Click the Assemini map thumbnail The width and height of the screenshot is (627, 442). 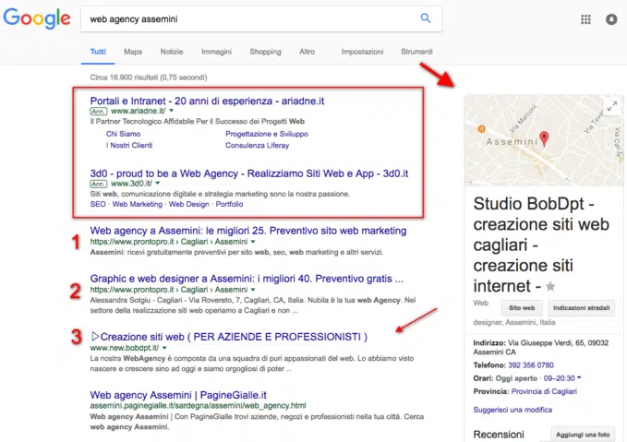coord(543,140)
